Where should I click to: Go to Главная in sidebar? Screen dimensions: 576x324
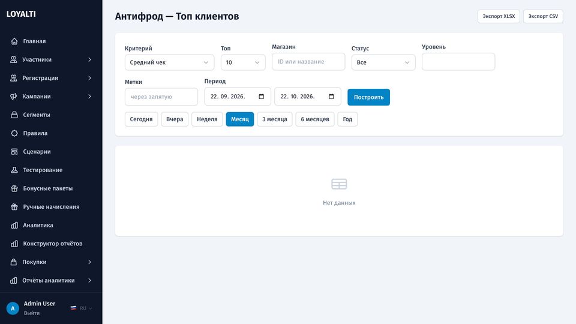tap(51, 41)
